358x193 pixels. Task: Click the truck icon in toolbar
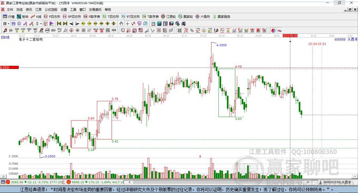tap(183, 24)
